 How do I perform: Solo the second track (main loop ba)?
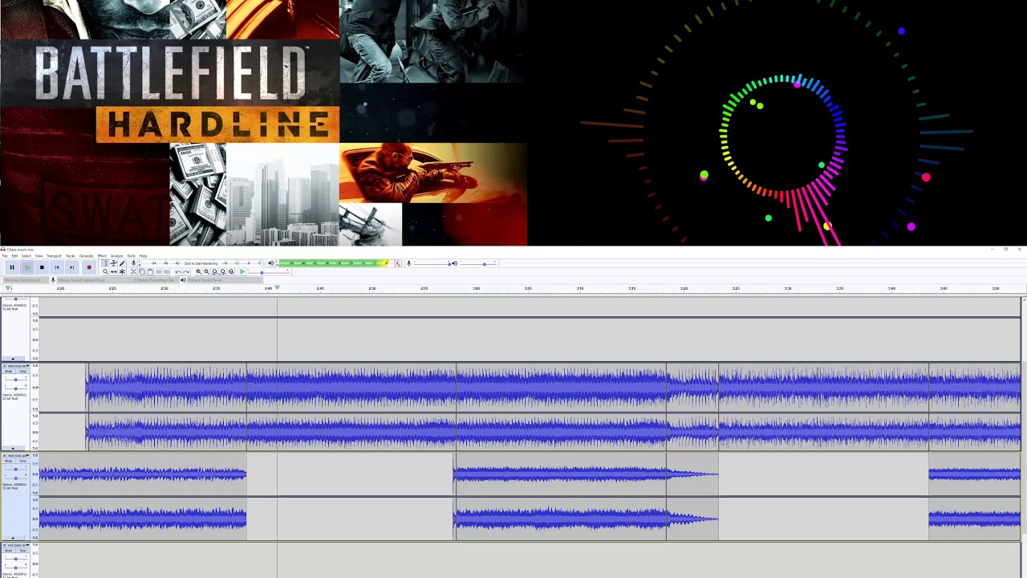pyautogui.click(x=22, y=371)
